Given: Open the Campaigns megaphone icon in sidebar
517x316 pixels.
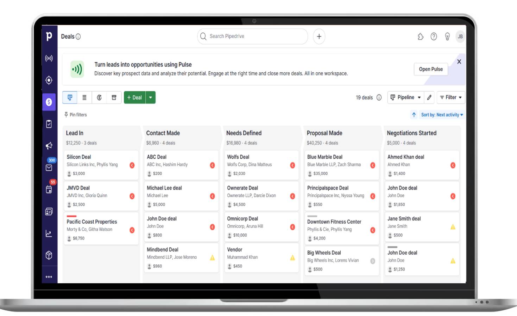Looking at the screenshot, I should tap(49, 146).
